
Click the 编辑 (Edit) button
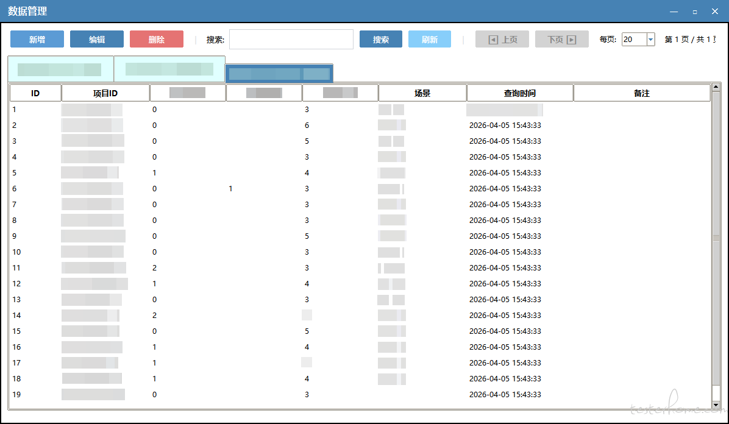[97, 40]
